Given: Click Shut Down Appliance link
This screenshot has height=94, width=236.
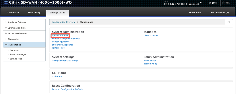Looking at the screenshot, I should click(63, 45).
